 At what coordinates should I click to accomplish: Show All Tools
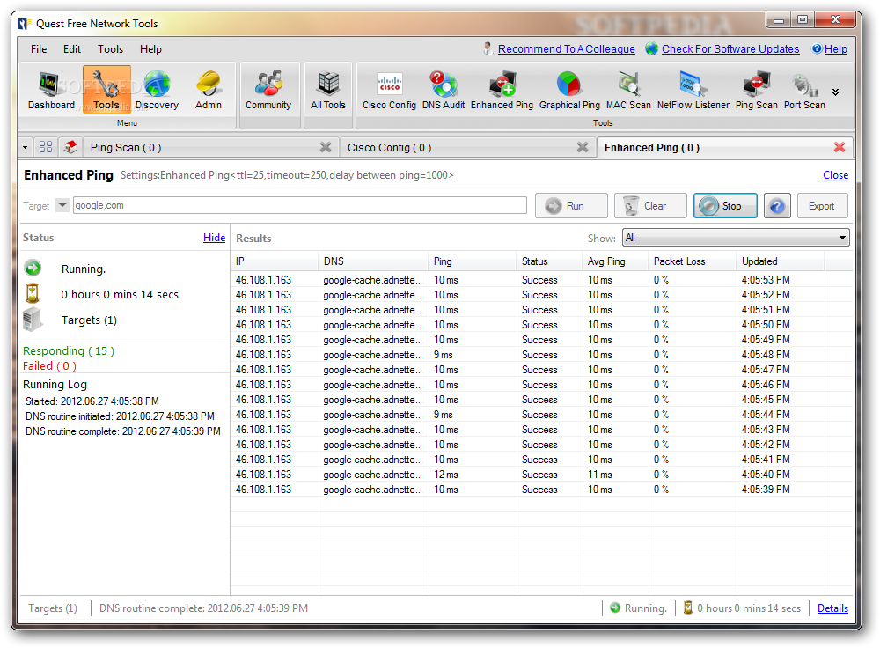(x=328, y=90)
